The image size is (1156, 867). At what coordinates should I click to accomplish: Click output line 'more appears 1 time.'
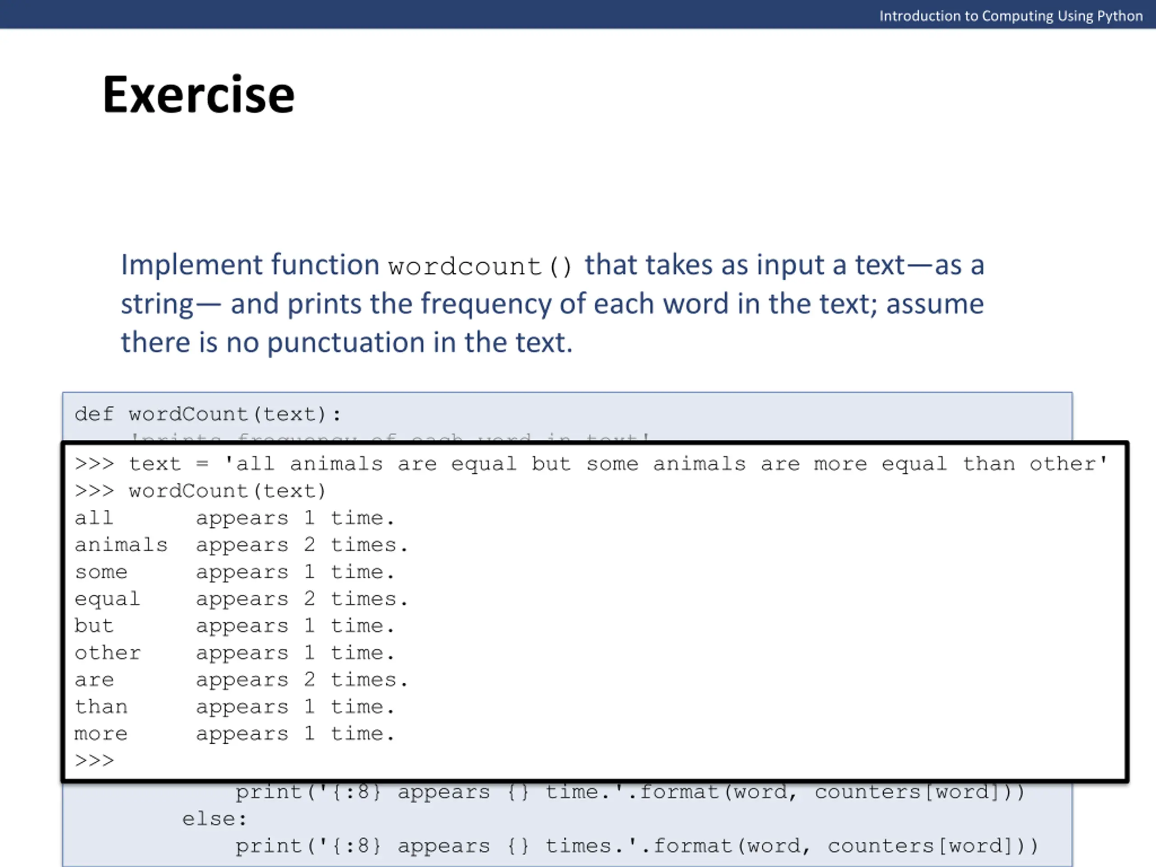pos(234,734)
